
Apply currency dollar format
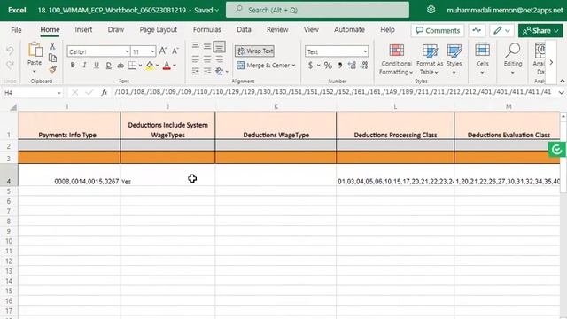click(x=310, y=66)
